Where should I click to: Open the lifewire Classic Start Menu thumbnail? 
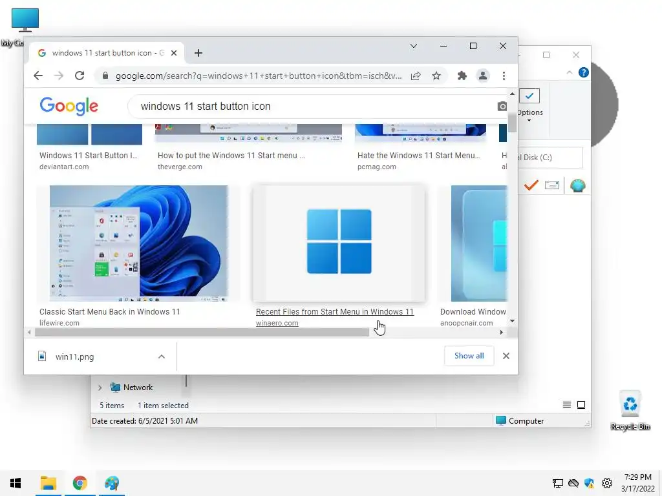coord(139,243)
